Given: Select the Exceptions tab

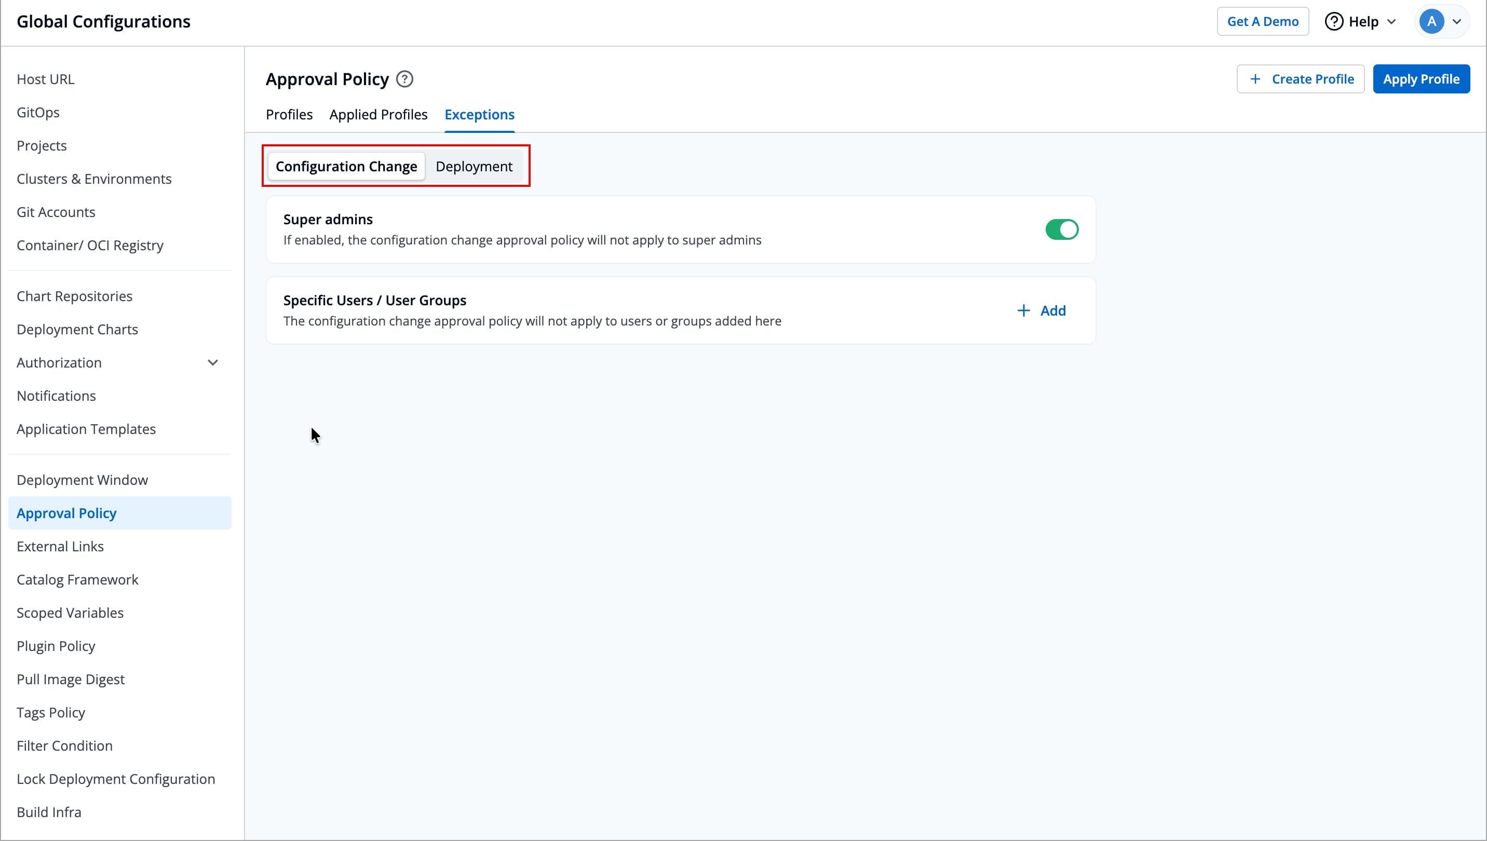Looking at the screenshot, I should coord(479,114).
